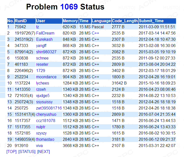Open viva user link
Screen dimensions: 184x157
click(x=39, y=145)
